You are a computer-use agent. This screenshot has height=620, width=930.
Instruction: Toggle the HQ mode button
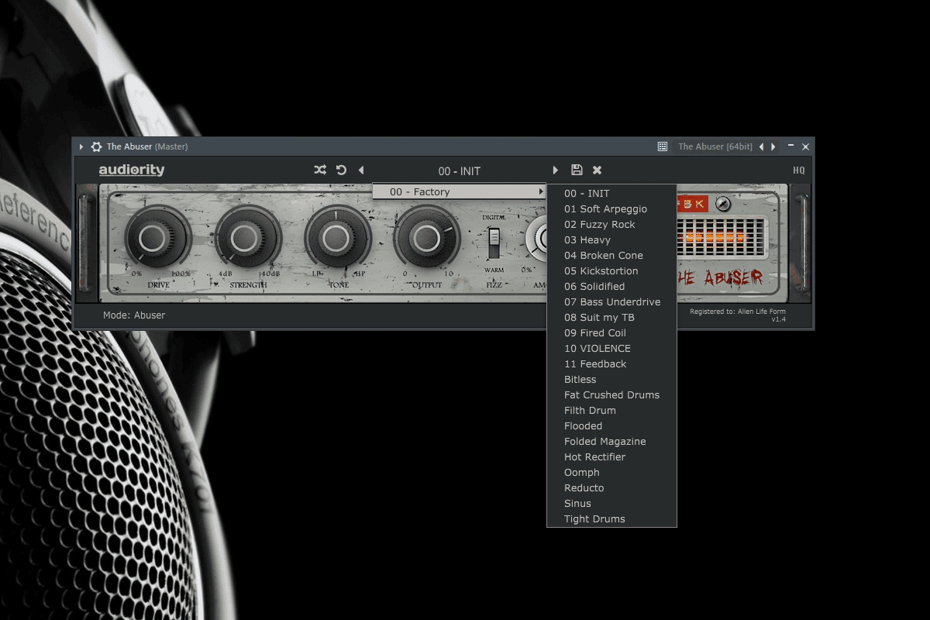point(798,170)
